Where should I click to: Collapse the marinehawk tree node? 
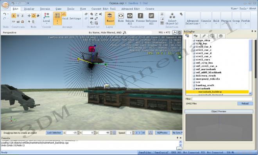pos(194,88)
